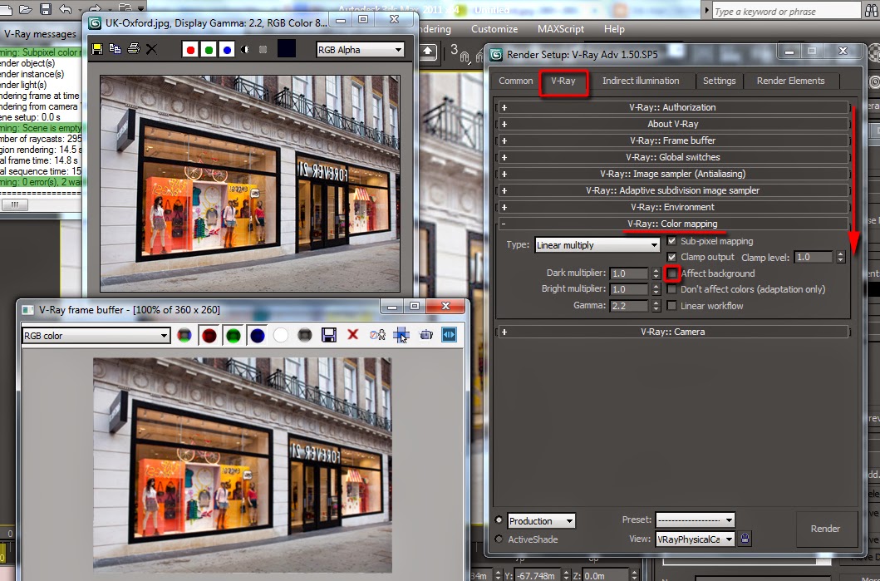Image resolution: width=880 pixels, height=581 pixels.
Task: Click the Render button
Action: (x=826, y=529)
